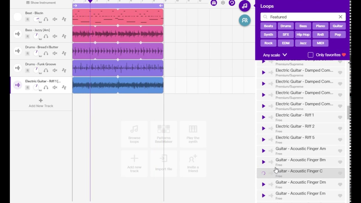Click the waveform icon of Electric Guitar - Riff 1 track
The image size is (361, 203).
tap(17, 85)
